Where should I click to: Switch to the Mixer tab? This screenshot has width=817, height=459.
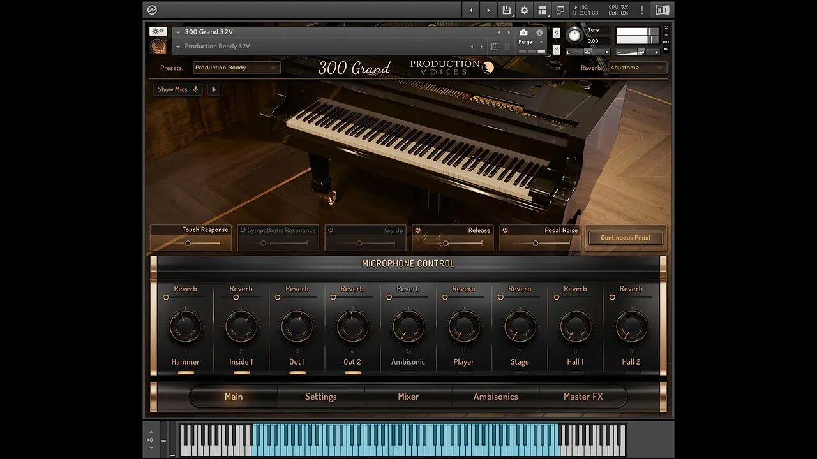click(408, 397)
